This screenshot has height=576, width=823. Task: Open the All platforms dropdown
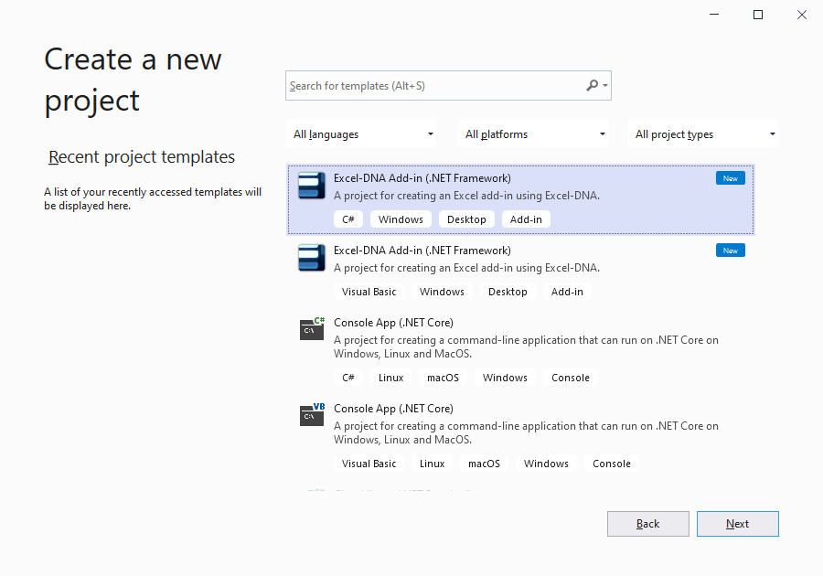[534, 134]
